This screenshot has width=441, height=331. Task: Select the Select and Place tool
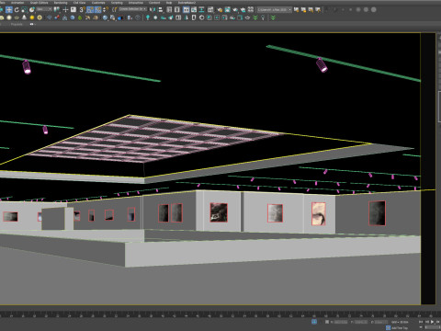32,9
